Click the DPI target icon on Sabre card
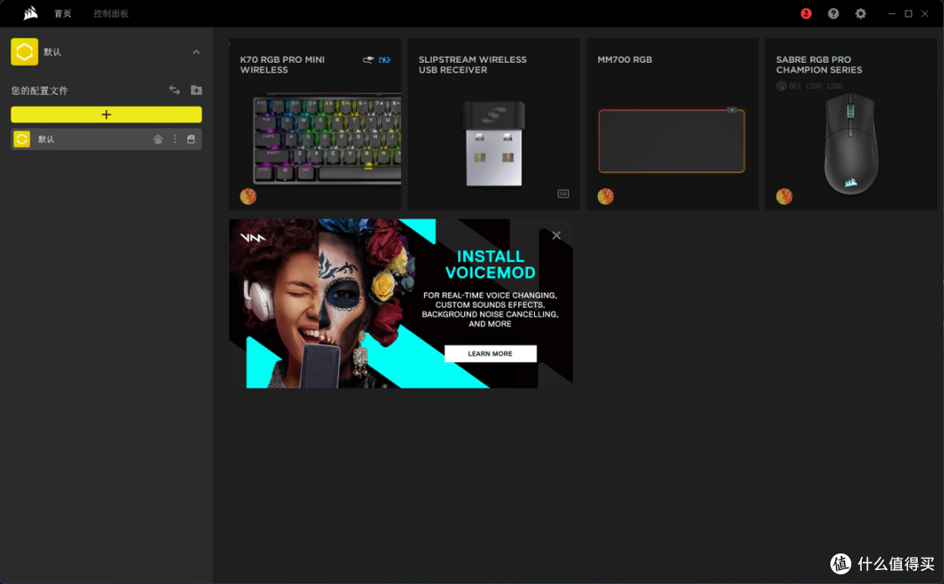Viewport: 944px width, 584px height. click(x=781, y=86)
